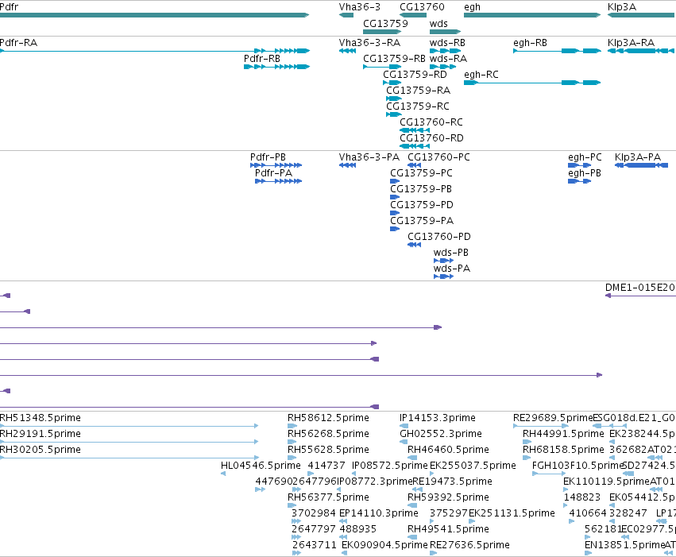
Task: Click the RH55628.5prime EST label
Action: [x=329, y=450]
